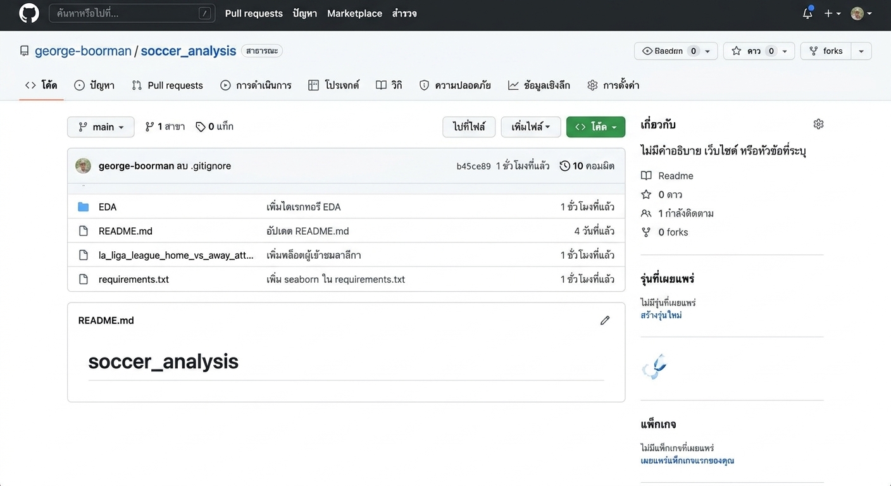The width and height of the screenshot is (891, 486).
Task: View the 1 สาขา branches link
Action: click(x=165, y=127)
